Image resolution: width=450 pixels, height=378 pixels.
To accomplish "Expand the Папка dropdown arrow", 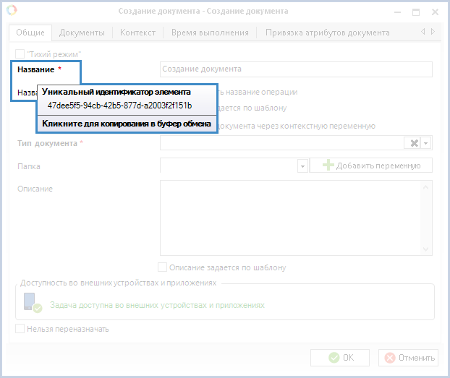I will (x=302, y=166).
